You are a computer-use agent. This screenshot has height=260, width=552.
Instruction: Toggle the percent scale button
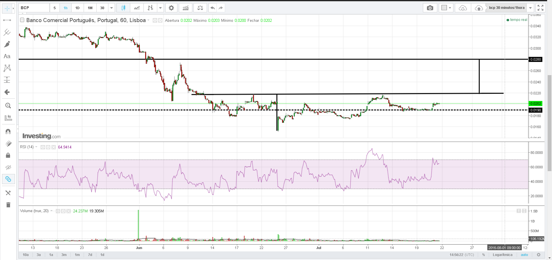484,255
